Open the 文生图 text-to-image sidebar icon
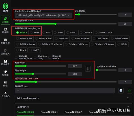This screenshot has height=116, width=134. pyautogui.click(x=5, y=20)
